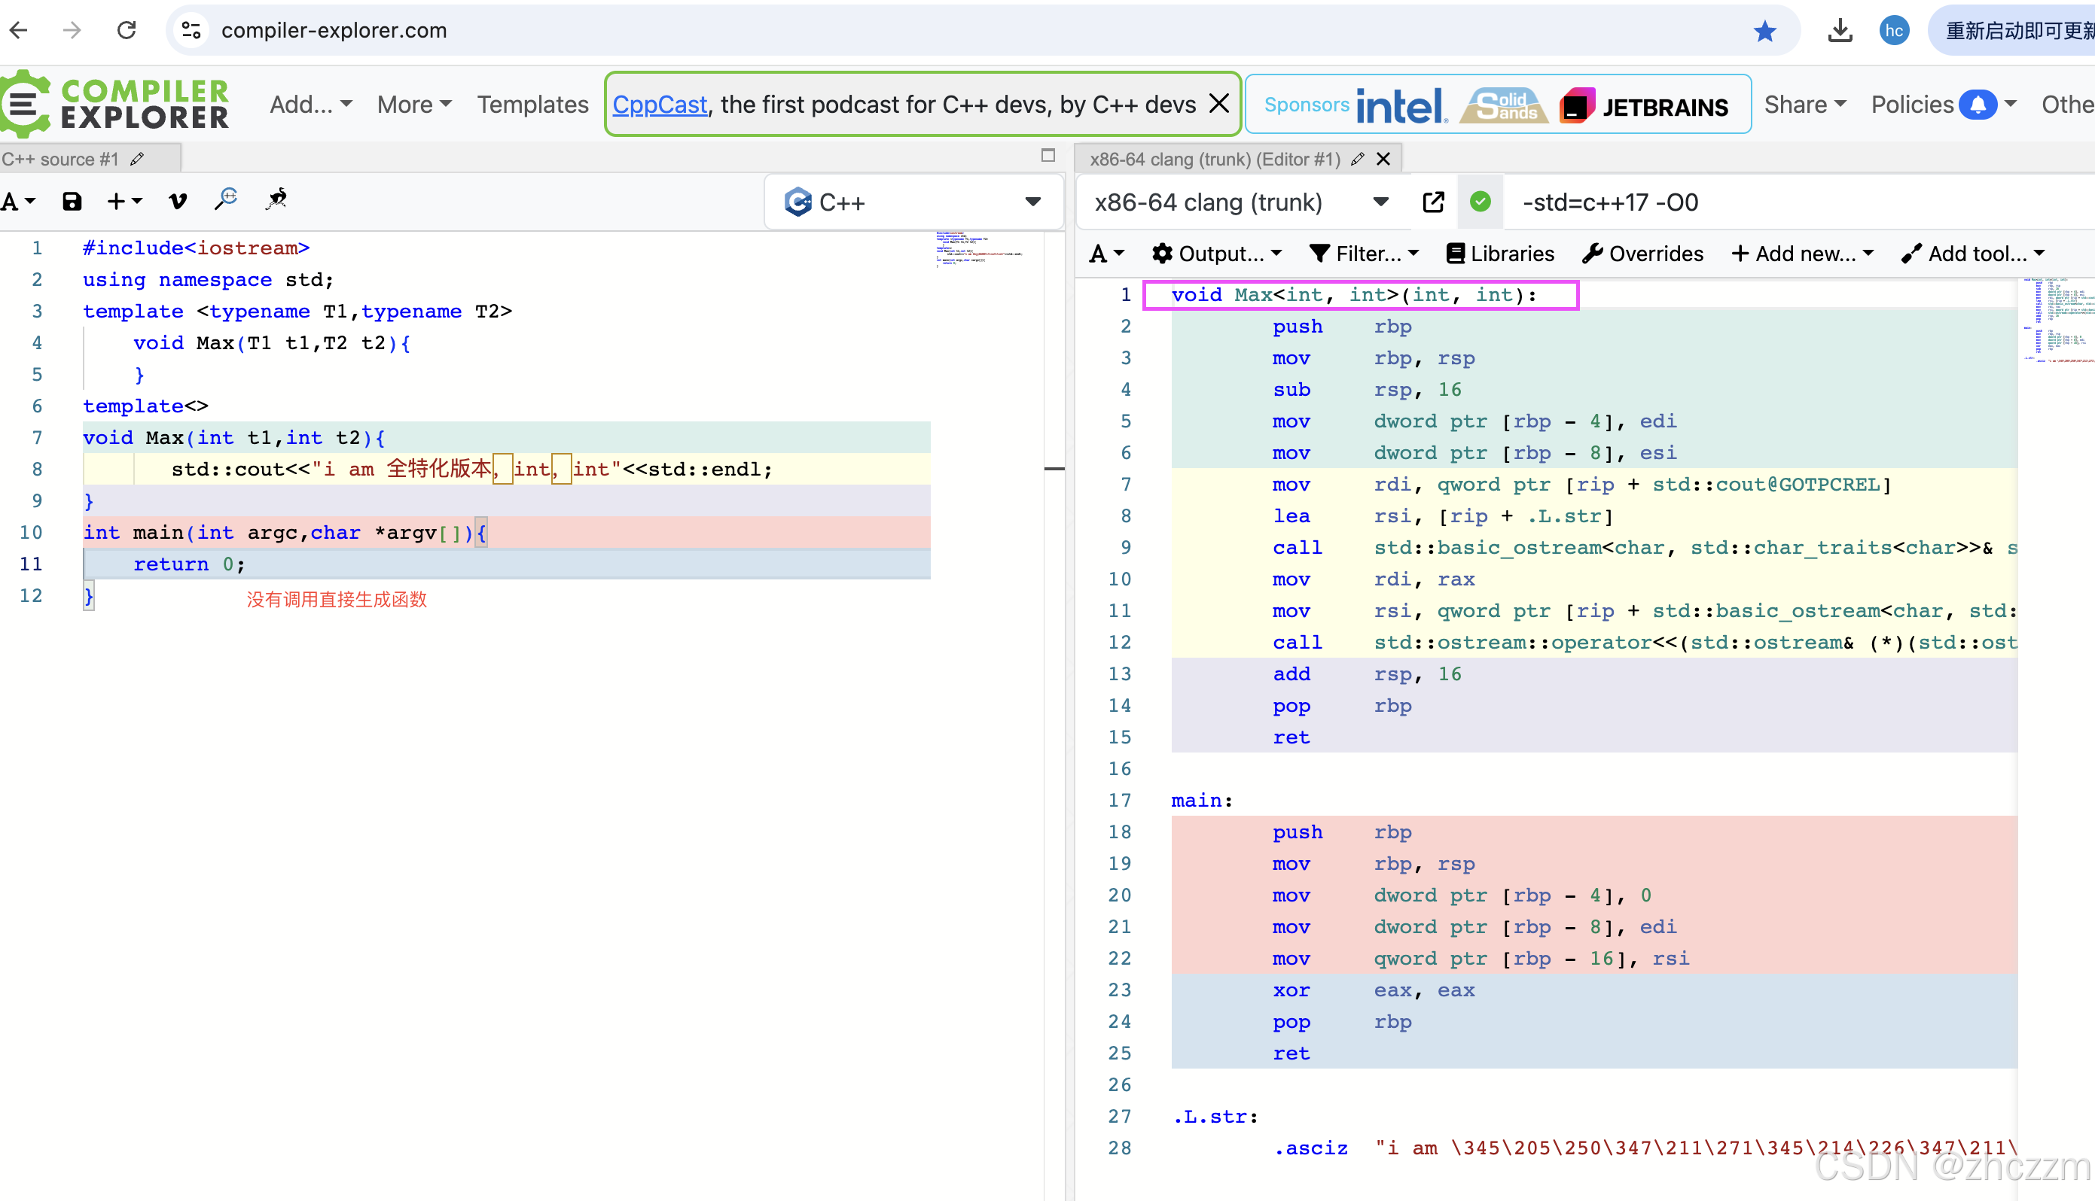Close the CppCast announcement banner

pyautogui.click(x=1218, y=104)
